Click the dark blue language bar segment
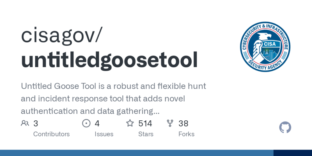 pos(292,153)
